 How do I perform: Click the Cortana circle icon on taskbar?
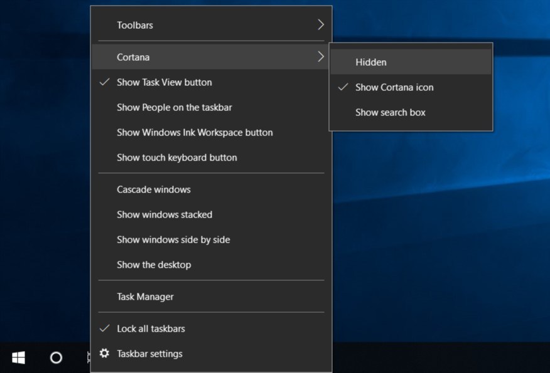(56, 357)
